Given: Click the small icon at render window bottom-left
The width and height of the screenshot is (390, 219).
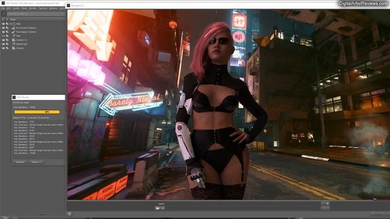Looking at the screenshot, I should pyautogui.click(x=69, y=214).
